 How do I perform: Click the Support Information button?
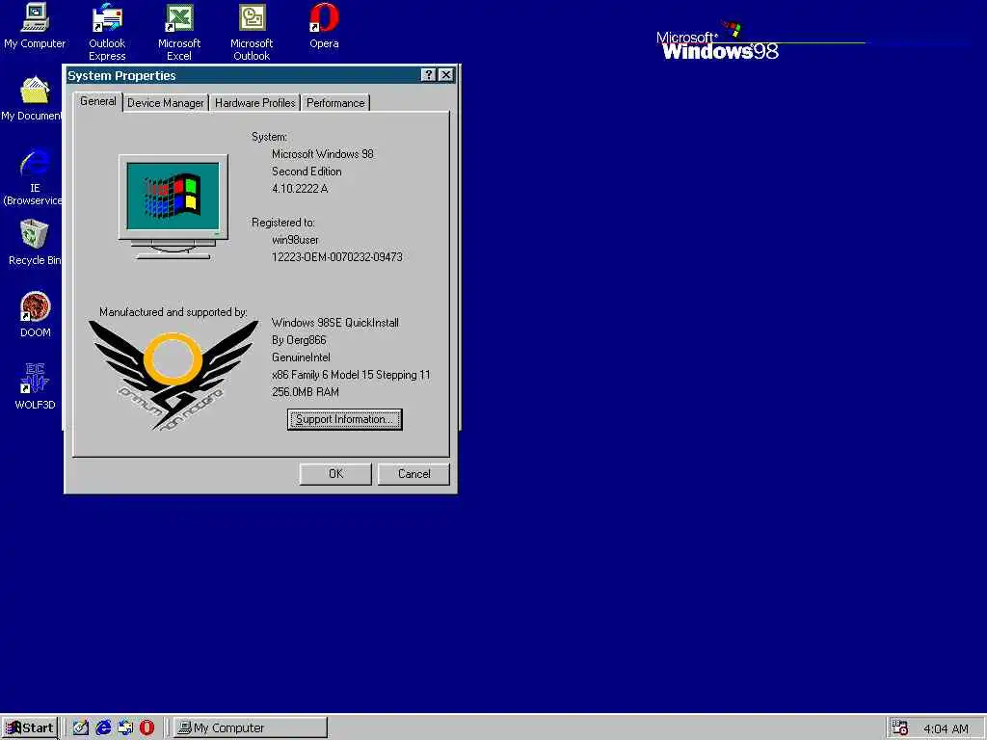click(x=344, y=419)
